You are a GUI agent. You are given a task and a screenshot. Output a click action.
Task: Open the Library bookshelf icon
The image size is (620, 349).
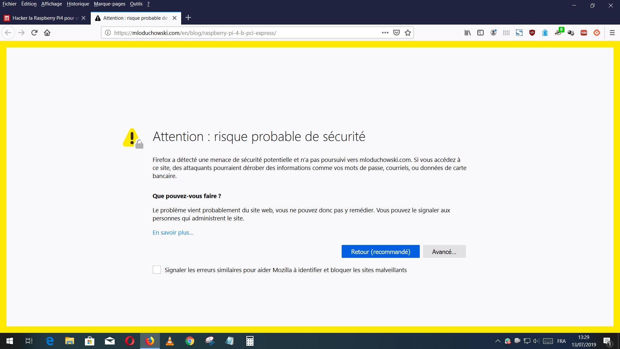467,33
